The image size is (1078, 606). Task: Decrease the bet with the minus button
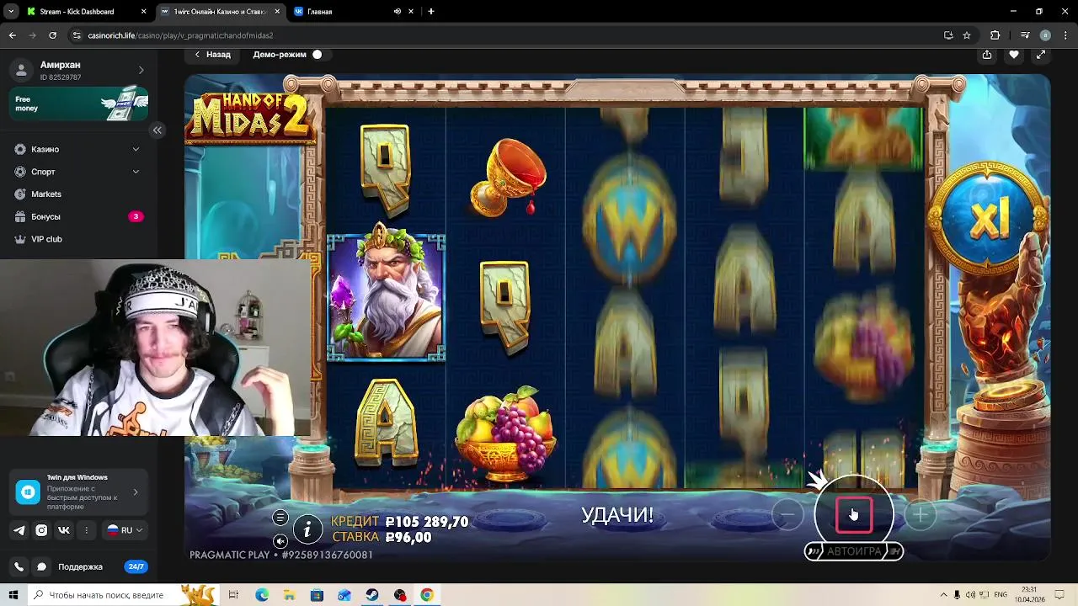point(787,514)
